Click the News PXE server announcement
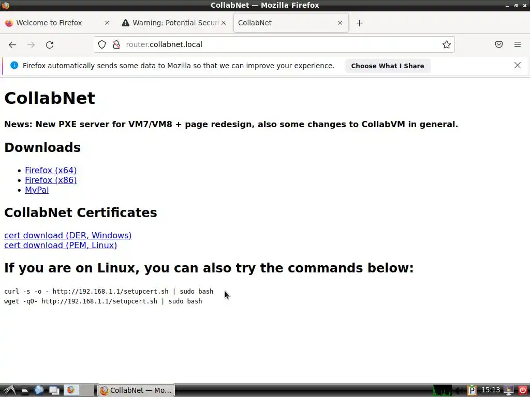 (231, 124)
